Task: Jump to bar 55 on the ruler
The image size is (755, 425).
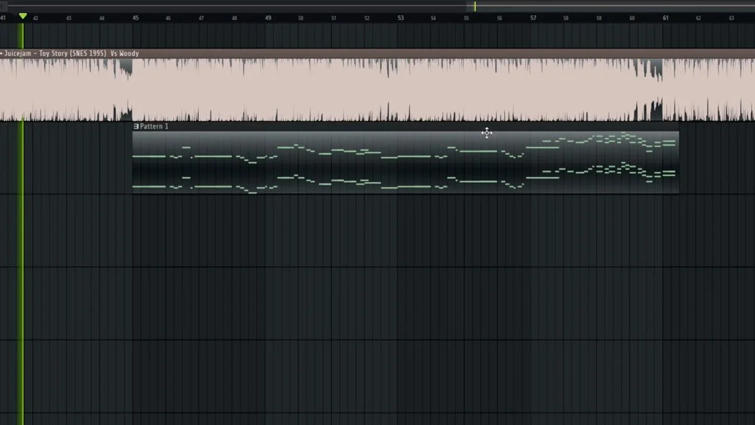Action: [x=466, y=18]
